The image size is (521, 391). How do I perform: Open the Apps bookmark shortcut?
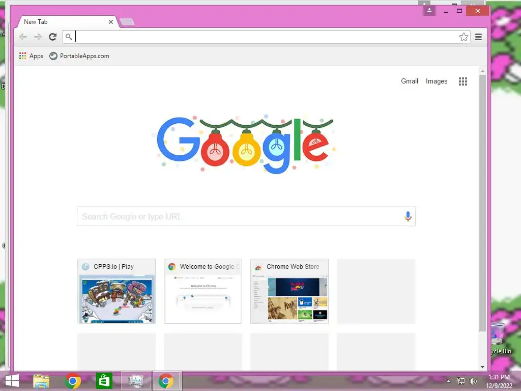point(31,56)
